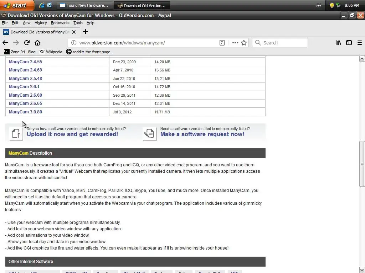
Task: Open a new tab with plus button
Action: pos(86,32)
